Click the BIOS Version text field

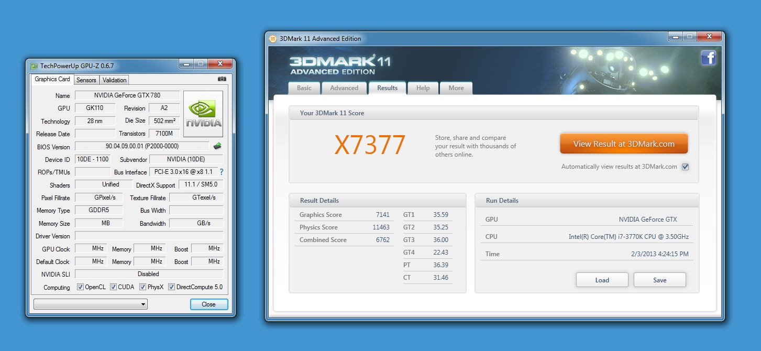point(142,146)
